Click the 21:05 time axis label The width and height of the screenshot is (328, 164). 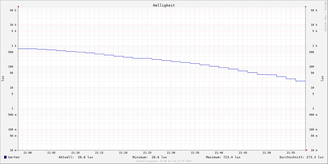point(51,153)
